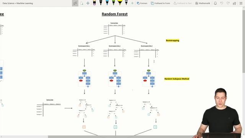Click the Random Forest heading

[114, 14]
